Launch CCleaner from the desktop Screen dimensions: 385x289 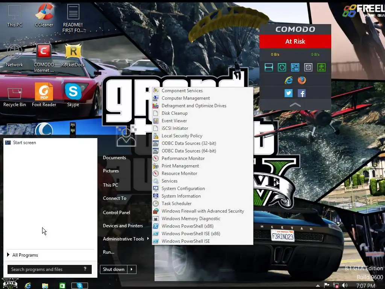point(44,16)
